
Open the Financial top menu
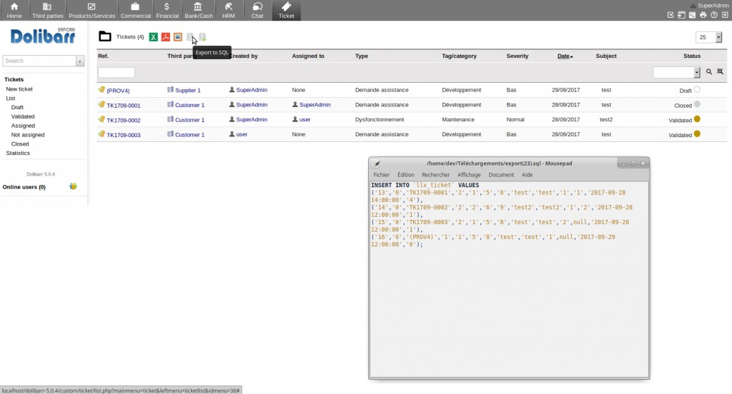pos(167,10)
